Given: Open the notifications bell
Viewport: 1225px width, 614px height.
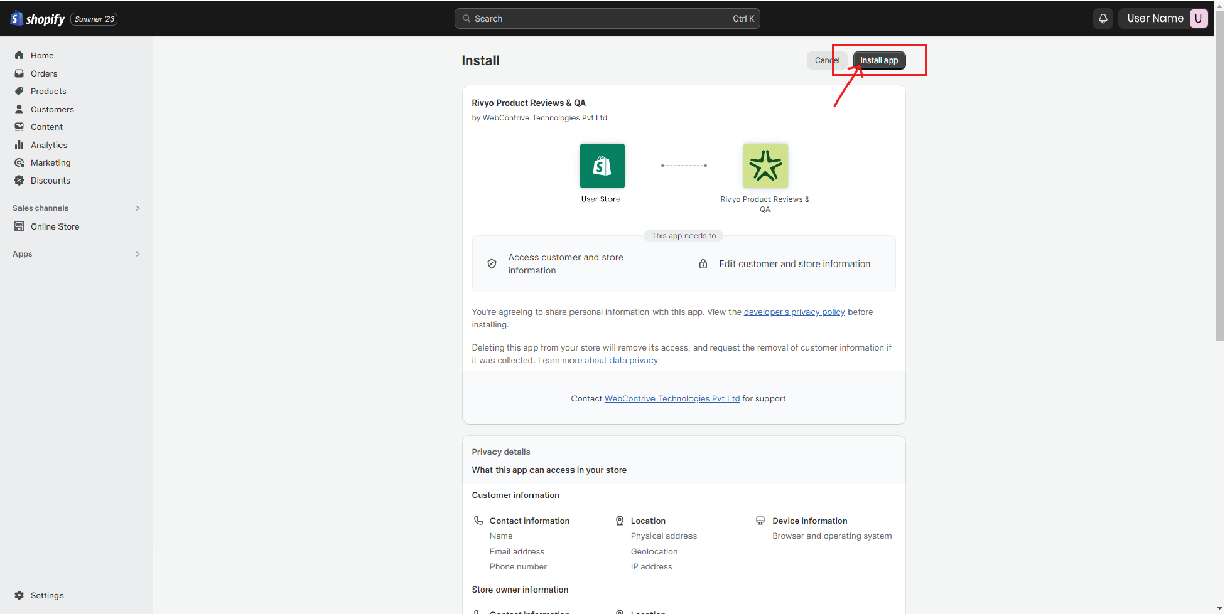Looking at the screenshot, I should pyautogui.click(x=1103, y=19).
